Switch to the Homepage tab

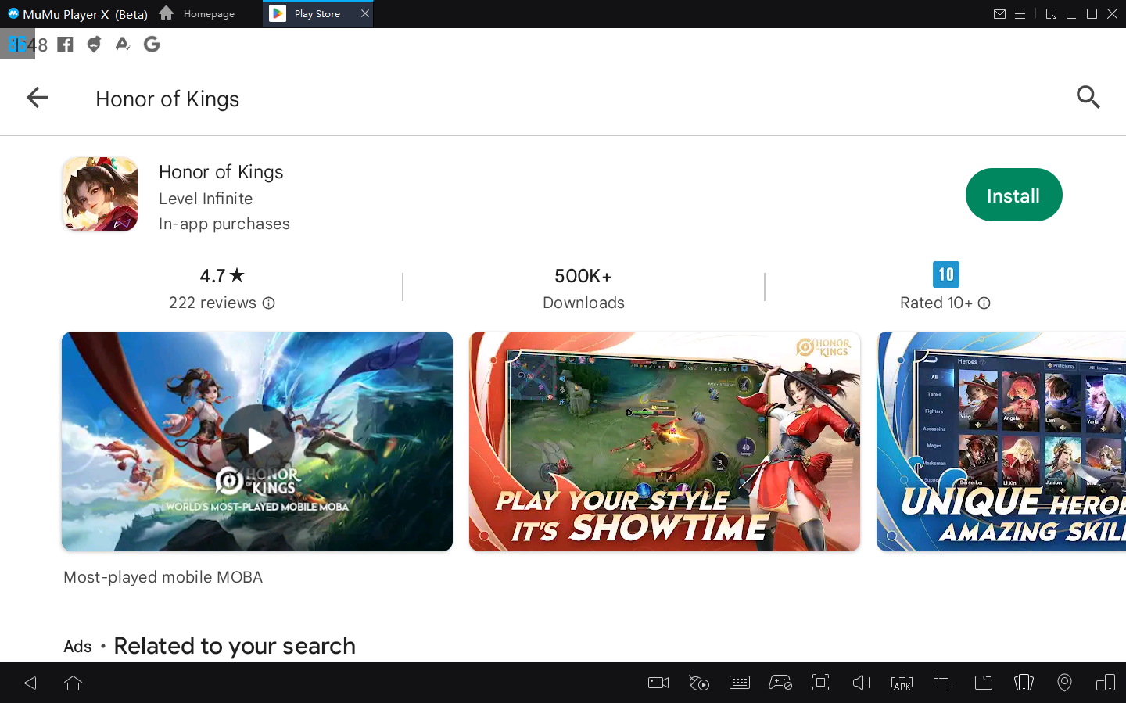(x=198, y=14)
